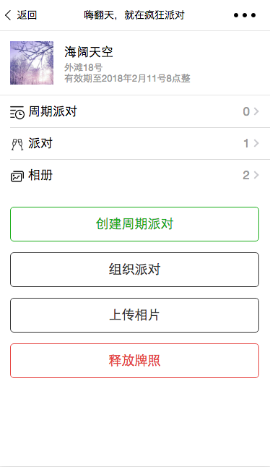Open the 派对 list entry
270x467 pixels.
[140, 144]
